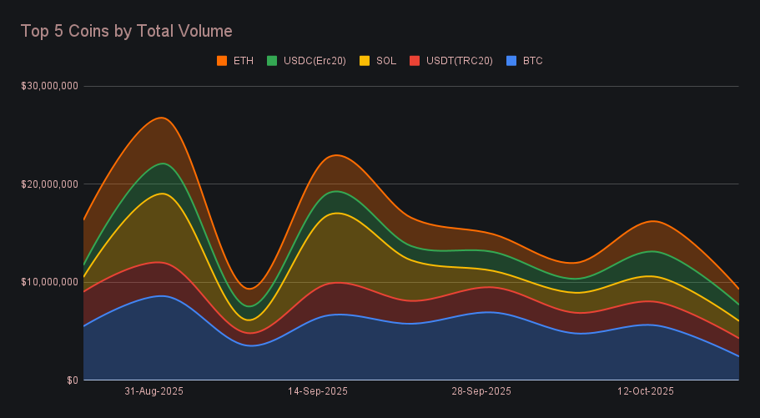Viewport: 760px width, 418px height.
Task: Select the 14-Sep-2025 x-axis date label
Action: coord(317,390)
